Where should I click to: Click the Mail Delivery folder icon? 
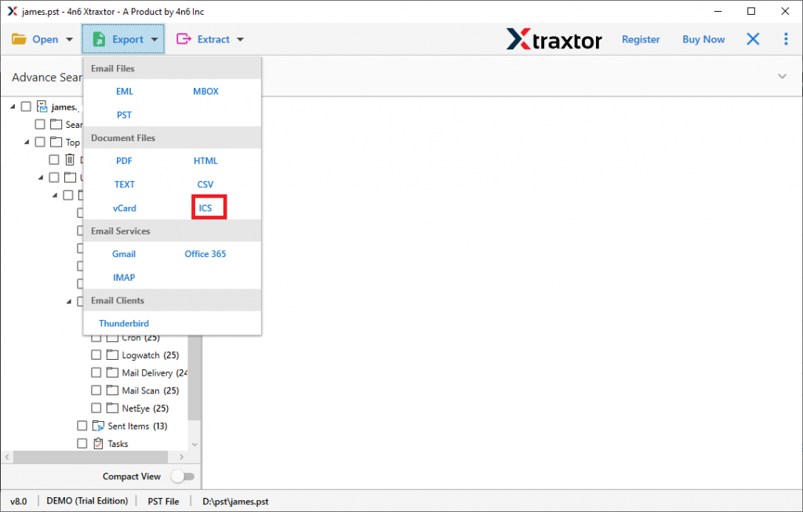[112, 372]
